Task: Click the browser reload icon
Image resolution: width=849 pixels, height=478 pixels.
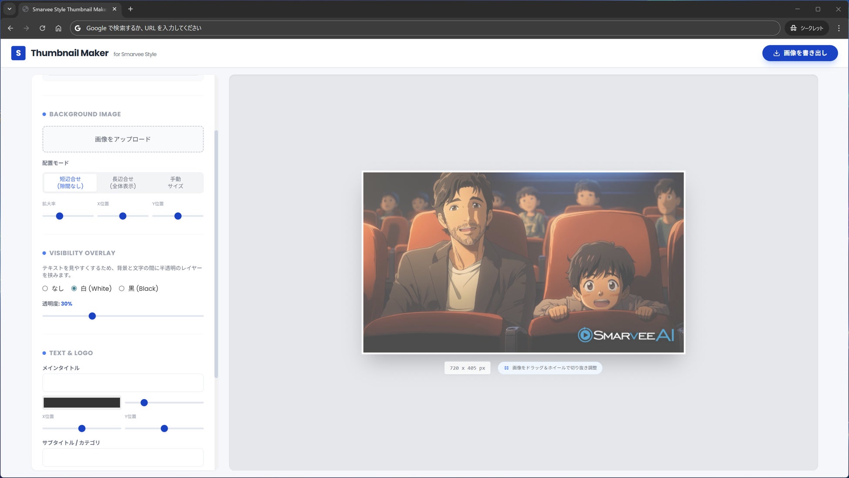Action: click(42, 28)
